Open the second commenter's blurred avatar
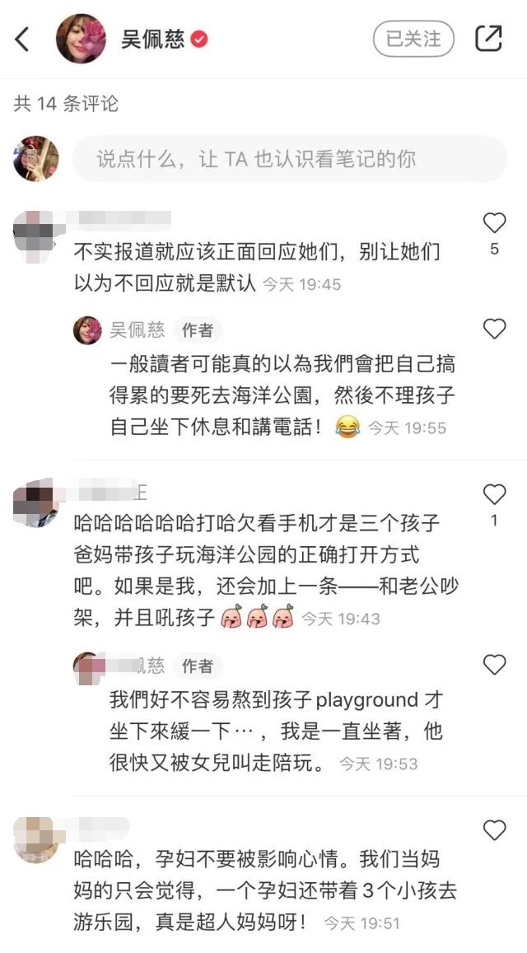The height and width of the screenshot is (953, 527). pos(35,503)
